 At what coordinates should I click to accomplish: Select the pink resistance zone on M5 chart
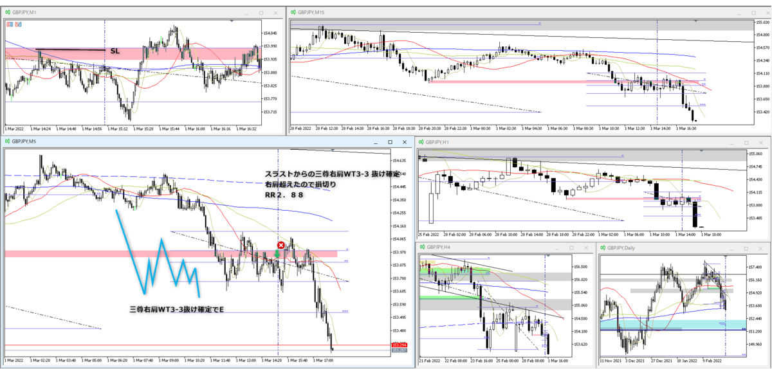click(x=170, y=254)
